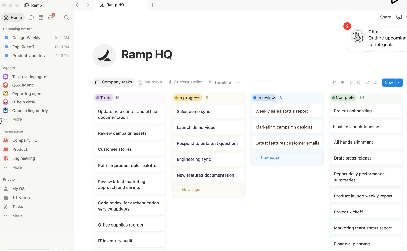Click the Ramp workspace globe icon
The width and height of the screenshot is (407, 251).
[26, 5]
